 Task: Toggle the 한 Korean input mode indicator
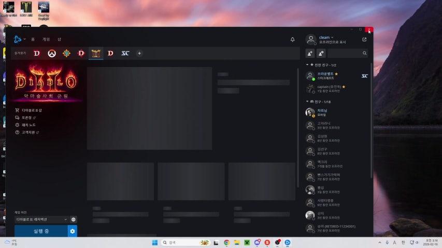(x=403, y=242)
